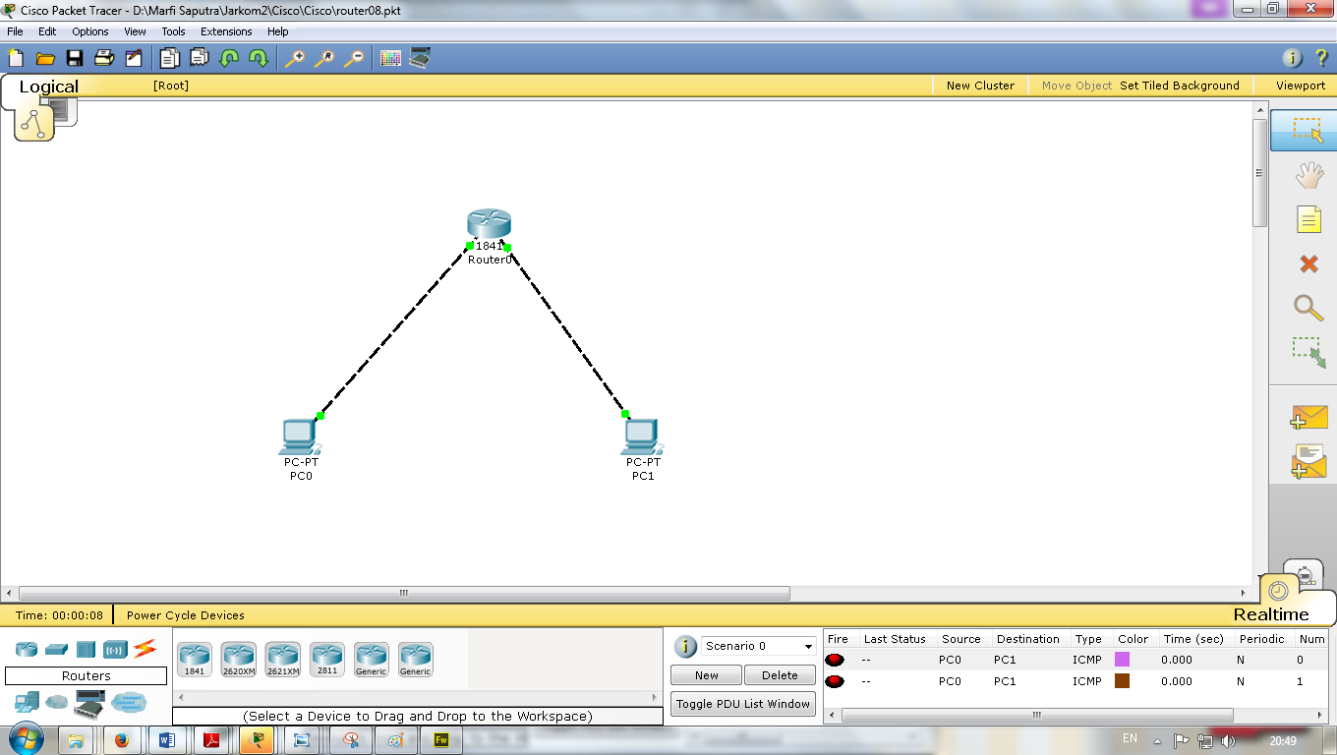
Task: Open Custom Devices Dialog icon
Action: [420, 58]
